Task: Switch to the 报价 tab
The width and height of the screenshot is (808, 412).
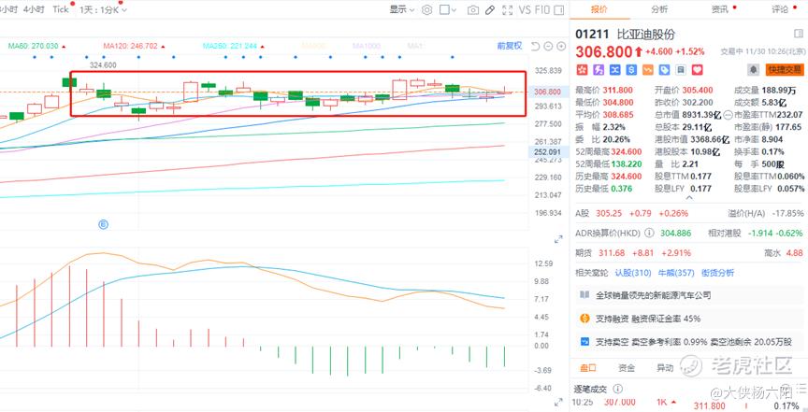Action: coord(599,8)
